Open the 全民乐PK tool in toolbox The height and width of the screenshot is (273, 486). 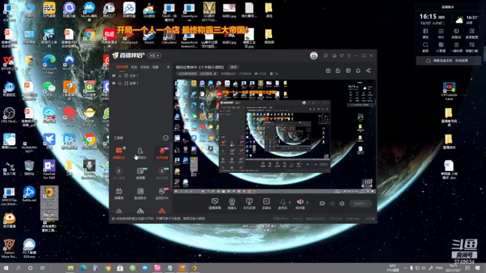tap(162, 194)
